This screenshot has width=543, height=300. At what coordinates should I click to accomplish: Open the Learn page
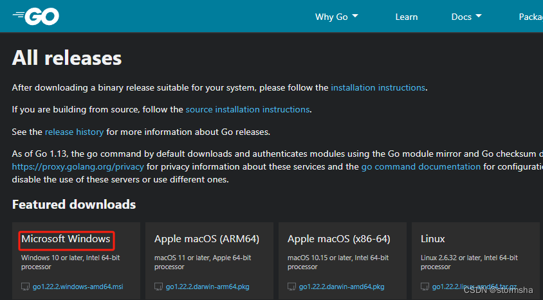click(x=406, y=17)
